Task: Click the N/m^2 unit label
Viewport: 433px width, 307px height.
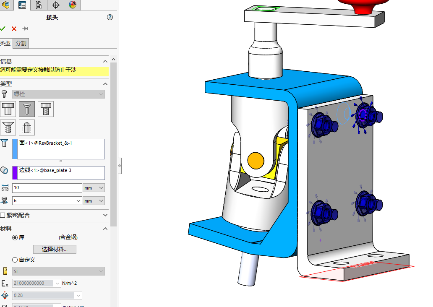Action: (x=70, y=283)
